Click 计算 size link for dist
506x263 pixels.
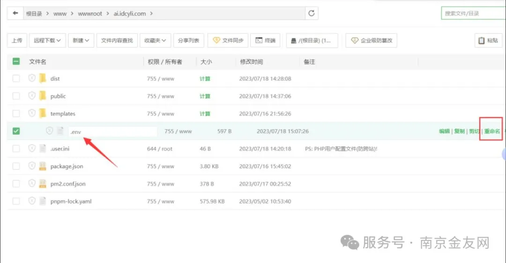pos(205,79)
